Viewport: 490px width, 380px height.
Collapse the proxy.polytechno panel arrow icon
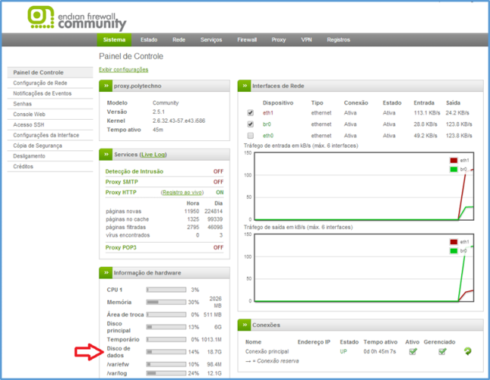pos(106,86)
